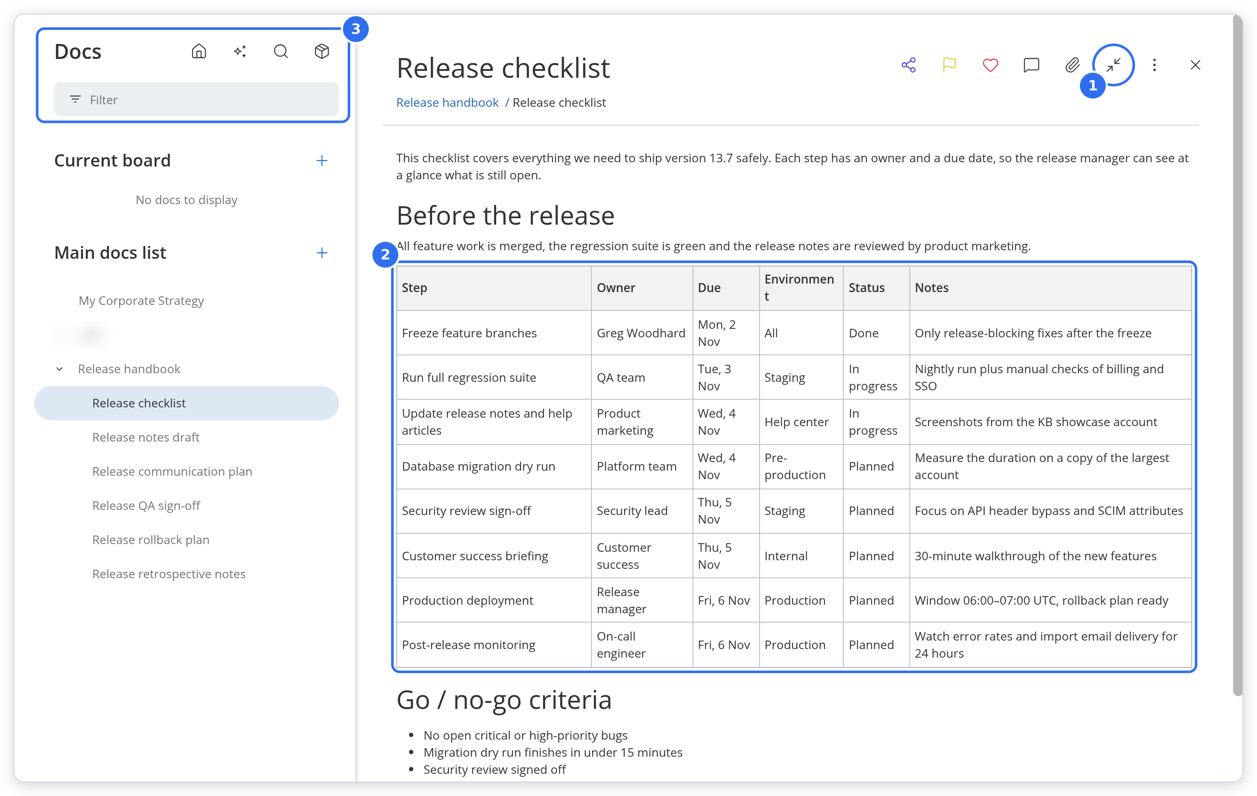Click the Status column header
The width and height of the screenshot is (1257, 796).
click(877, 287)
